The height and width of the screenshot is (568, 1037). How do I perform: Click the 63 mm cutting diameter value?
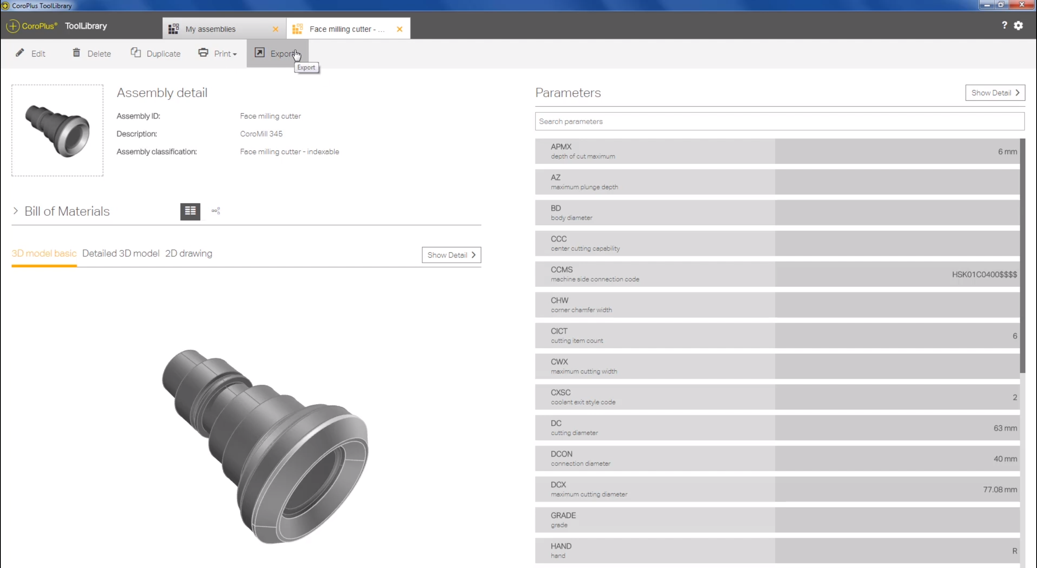pos(1005,428)
